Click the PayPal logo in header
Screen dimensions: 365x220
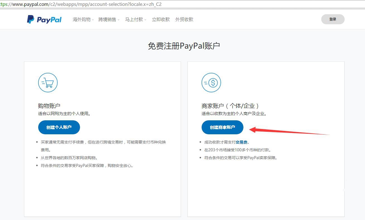point(44,20)
